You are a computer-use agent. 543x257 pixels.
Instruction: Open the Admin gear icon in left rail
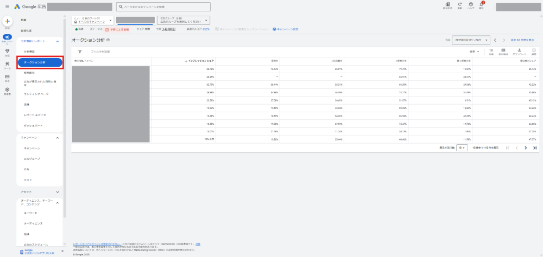[7, 89]
